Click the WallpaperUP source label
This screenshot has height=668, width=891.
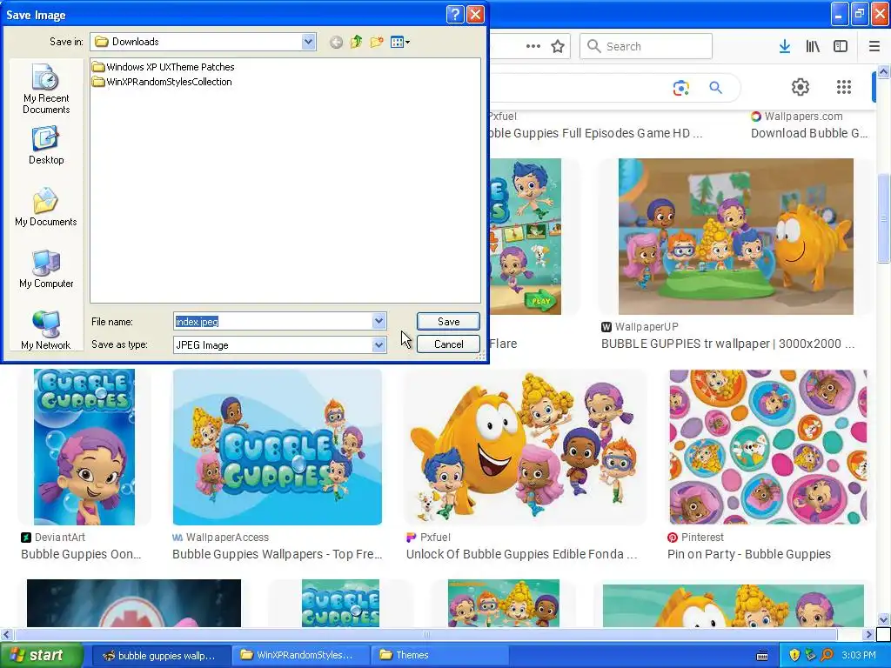646,327
